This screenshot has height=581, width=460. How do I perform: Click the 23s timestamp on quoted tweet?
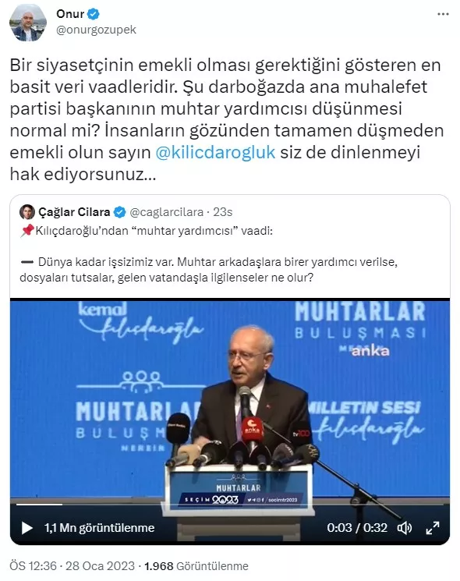point(222,212)
